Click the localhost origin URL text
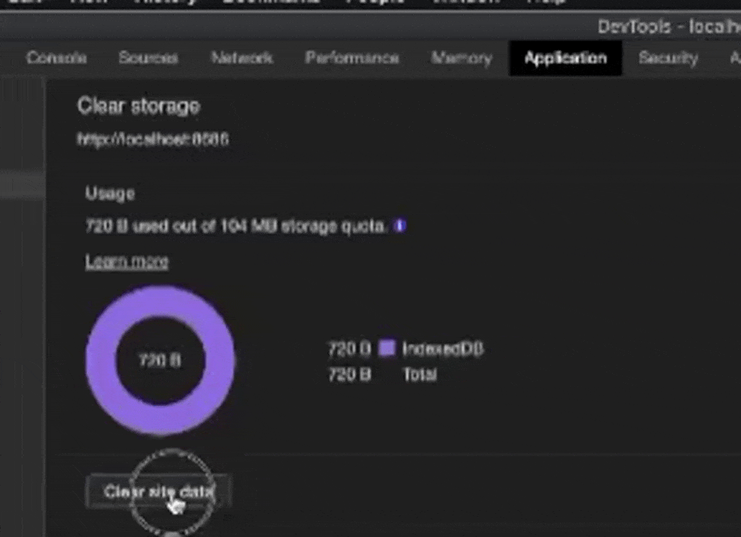This screenshot has width=741, height=537. 153,138
